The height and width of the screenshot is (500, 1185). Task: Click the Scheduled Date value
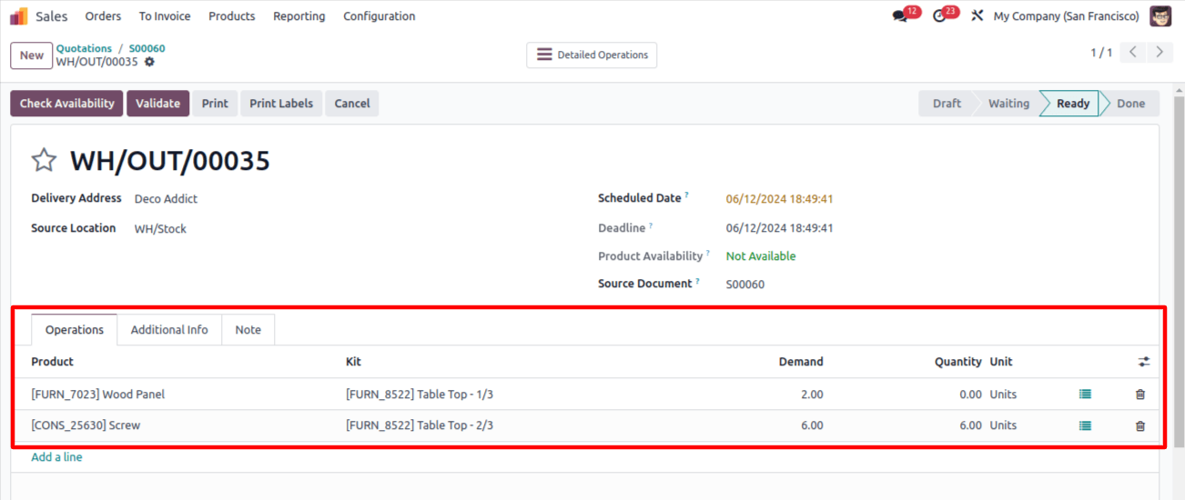[779, 199]
